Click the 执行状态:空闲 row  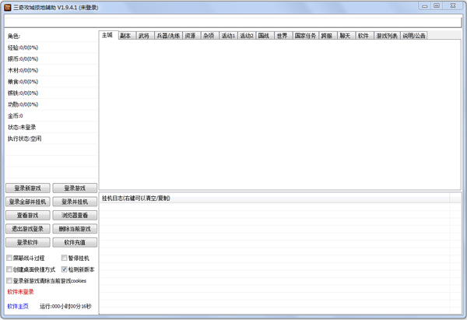[x=51, y=139]
